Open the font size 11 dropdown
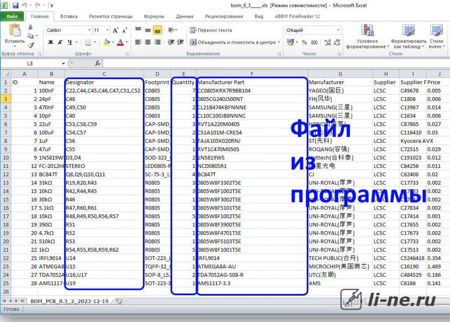Viewport: 450px width, 322px height. pyautogui.click(x=107, y=30)
